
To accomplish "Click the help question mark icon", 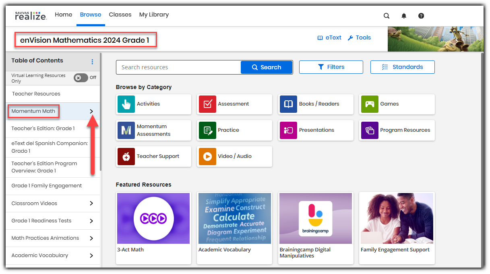I will (x=421, y=16).
